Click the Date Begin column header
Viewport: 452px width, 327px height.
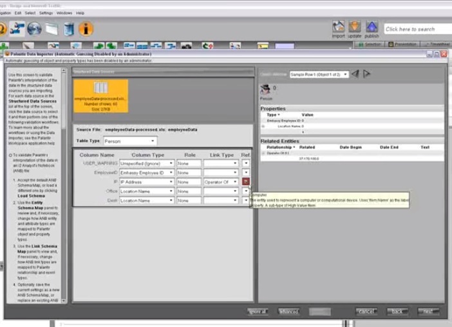click(x=350, y=147)
